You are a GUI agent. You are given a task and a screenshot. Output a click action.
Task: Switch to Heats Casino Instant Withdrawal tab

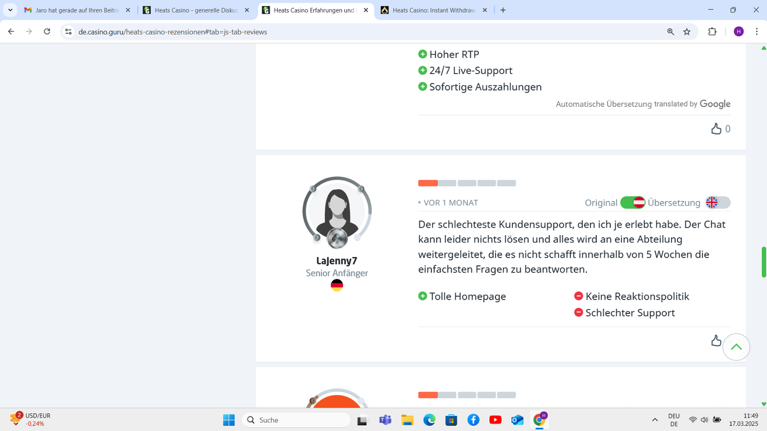(434, 10)
